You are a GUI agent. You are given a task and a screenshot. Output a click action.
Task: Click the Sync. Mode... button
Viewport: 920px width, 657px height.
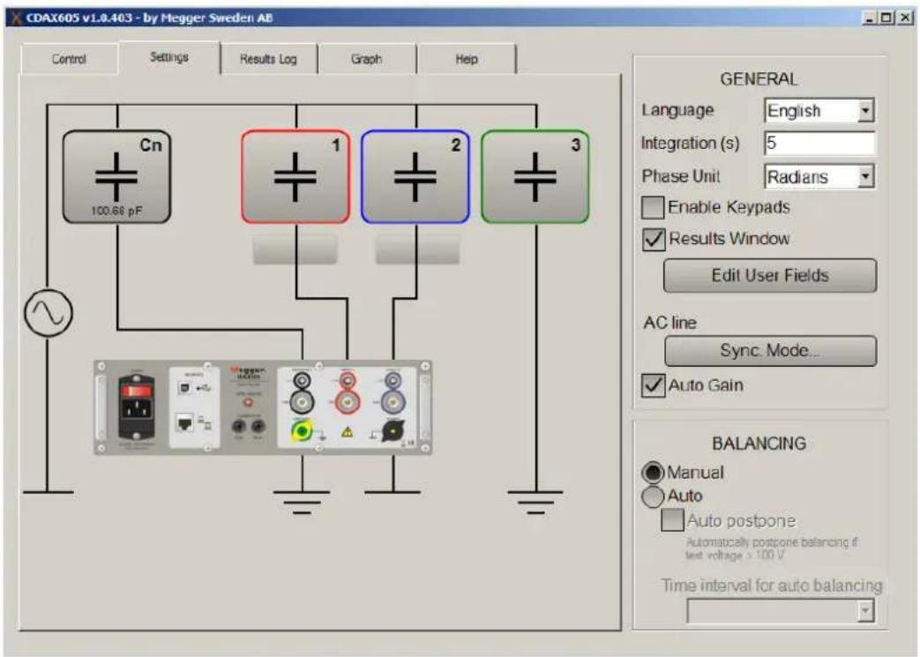click(x=770, y=351)
